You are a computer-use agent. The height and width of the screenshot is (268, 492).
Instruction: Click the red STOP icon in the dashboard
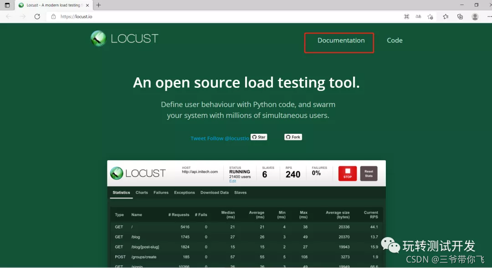point(347,173)
